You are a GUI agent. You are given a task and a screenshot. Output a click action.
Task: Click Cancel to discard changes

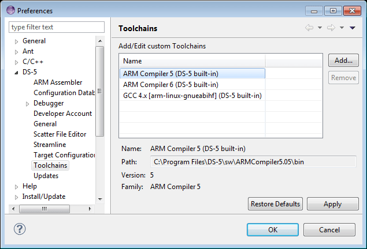[x=329, y=230]
